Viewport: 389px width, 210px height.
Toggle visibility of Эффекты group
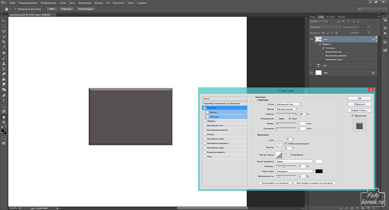pyautogui.click(x=320, y=44)
